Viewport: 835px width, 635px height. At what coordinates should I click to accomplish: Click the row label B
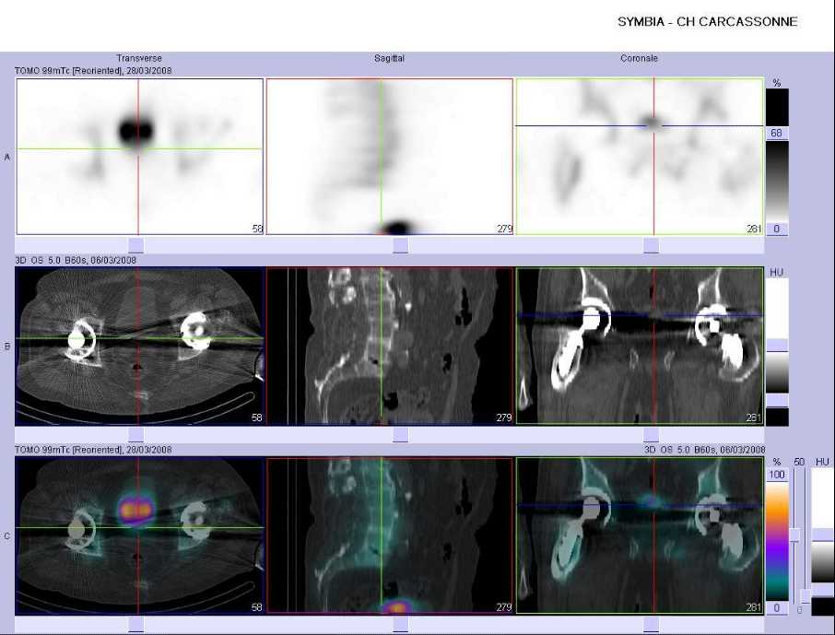click(x=7, y=347)
